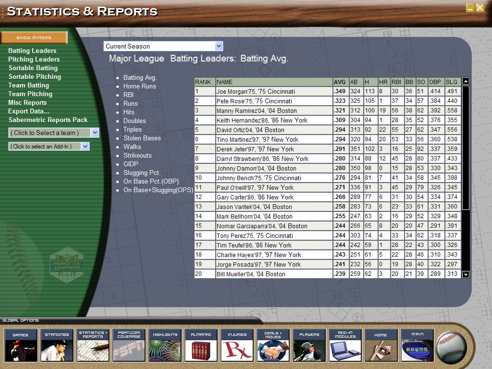Image resolution: width=492 pixels, height=369 pixels.
Task: Click Manny Ramirez'04 player name
Action: coord(257,111)
